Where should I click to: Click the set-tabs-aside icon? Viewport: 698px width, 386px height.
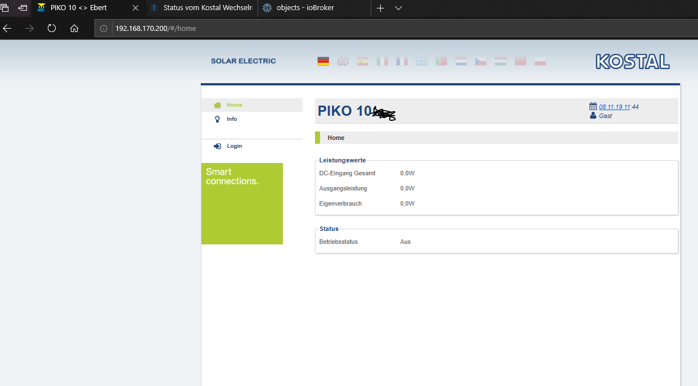point(23,8)
